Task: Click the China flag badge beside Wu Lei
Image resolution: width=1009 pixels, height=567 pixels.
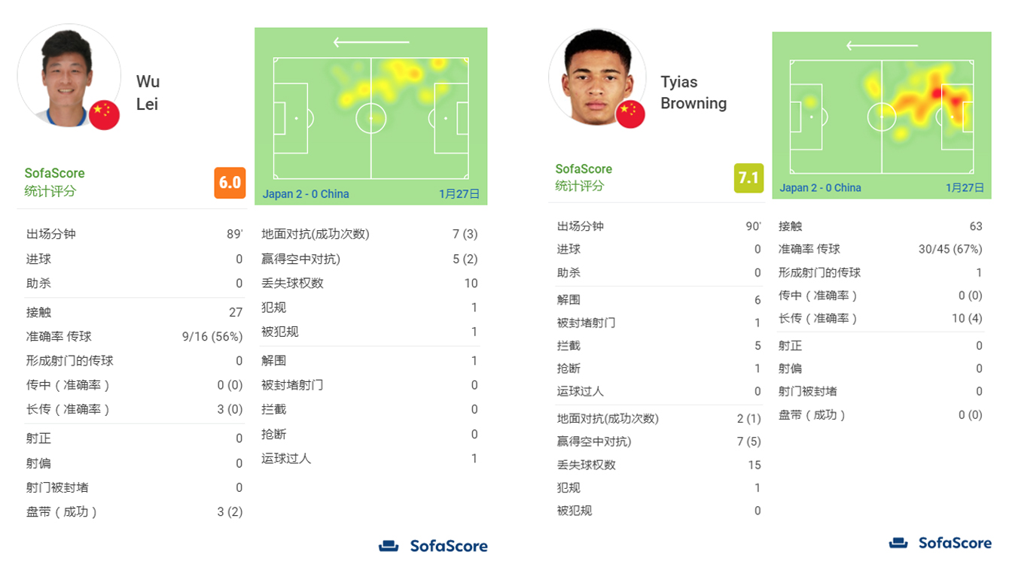Action: click(x=105, y=115)
